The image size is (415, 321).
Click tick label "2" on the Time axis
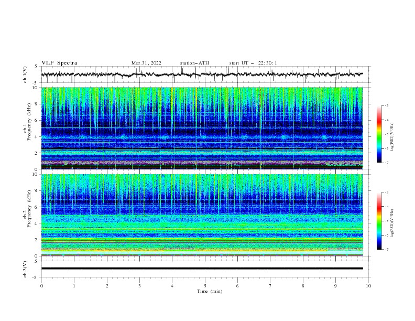tap(107, 286)
